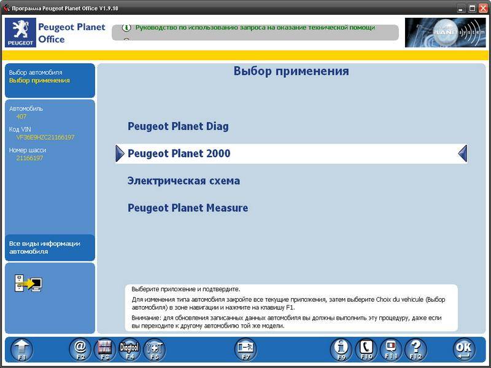The width and height of the screenshot is (491, 368).
Task: Select Peugeot Planet Diag application
Action: [178, 126]
